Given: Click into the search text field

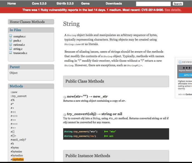Looking at the screenshot, I should click(153, 4).
